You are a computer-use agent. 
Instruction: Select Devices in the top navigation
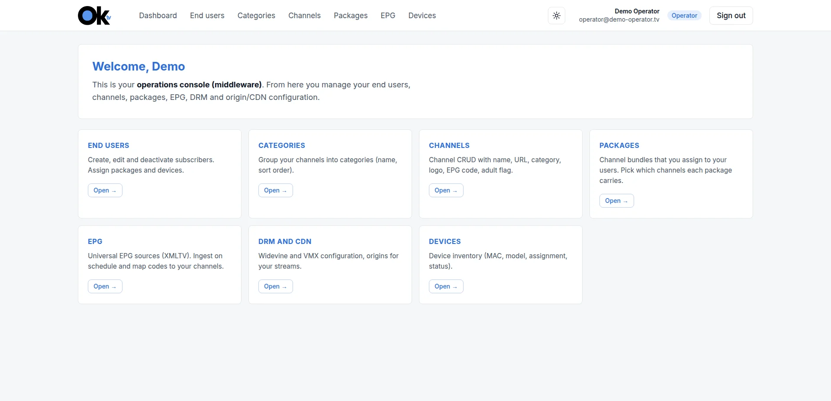(x=422, y=16)
